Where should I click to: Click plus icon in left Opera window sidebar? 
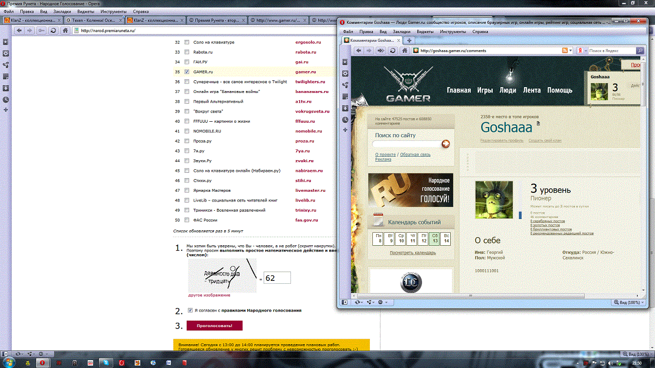point(6,110)
